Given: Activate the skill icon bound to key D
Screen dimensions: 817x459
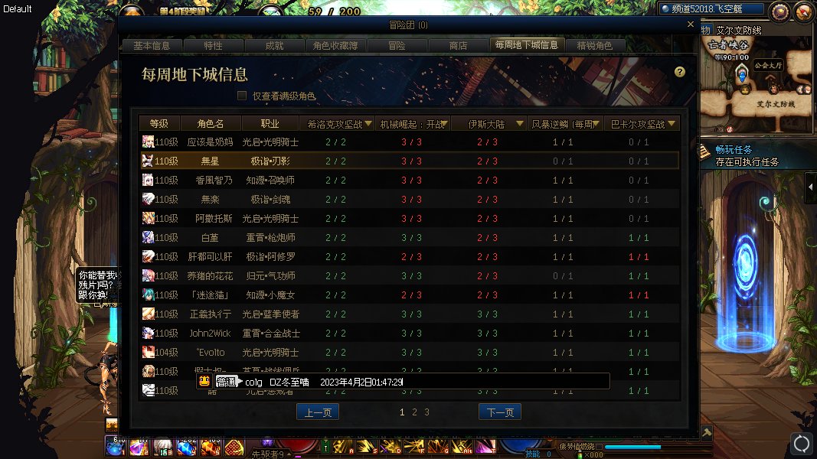Looking at the screenshot, I should pyautogui.click(x=390, y=447).
